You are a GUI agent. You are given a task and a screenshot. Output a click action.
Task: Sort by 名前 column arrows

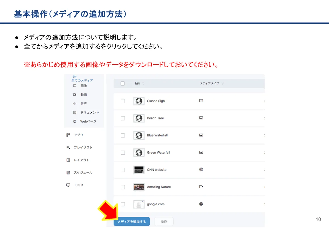click(143, 83)
